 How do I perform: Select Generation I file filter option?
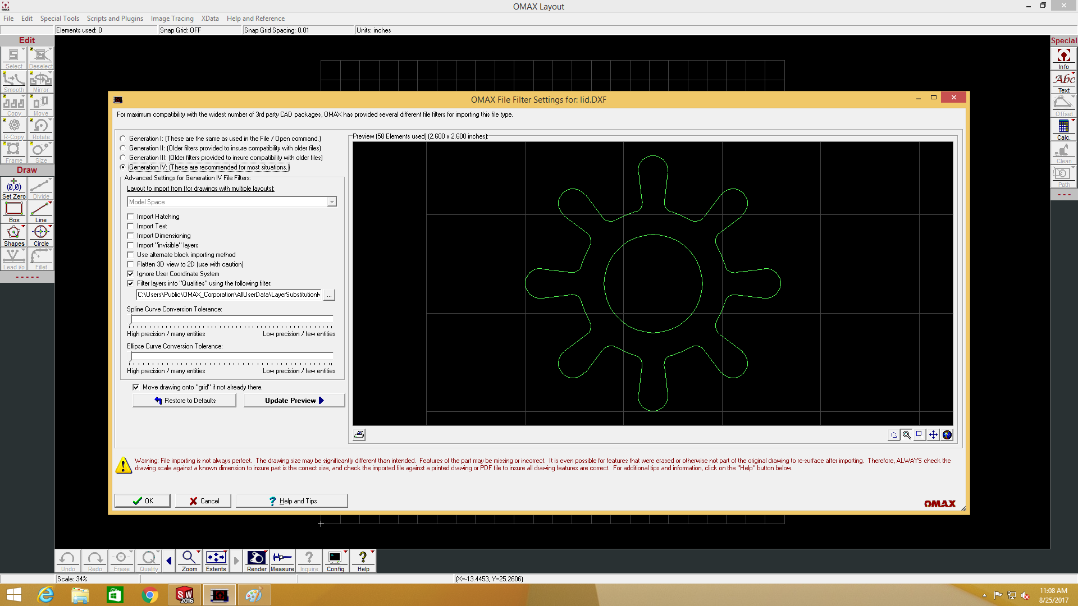pos(123,139)
